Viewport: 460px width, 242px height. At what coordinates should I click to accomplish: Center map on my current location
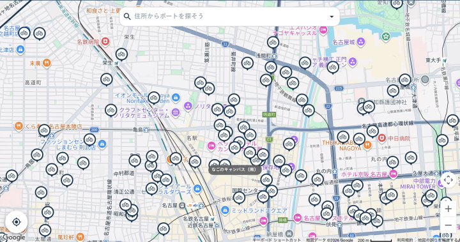[17, 222]
